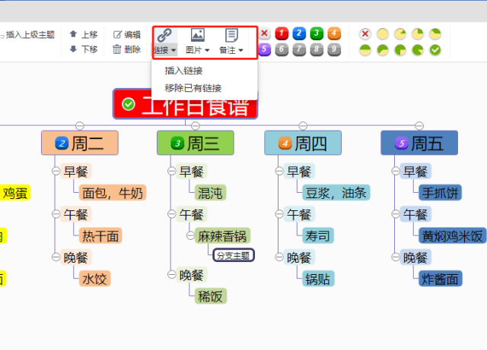Screen dimensions: 487x350
Task: Click the 下移 move down button
Action: [84, 49]
